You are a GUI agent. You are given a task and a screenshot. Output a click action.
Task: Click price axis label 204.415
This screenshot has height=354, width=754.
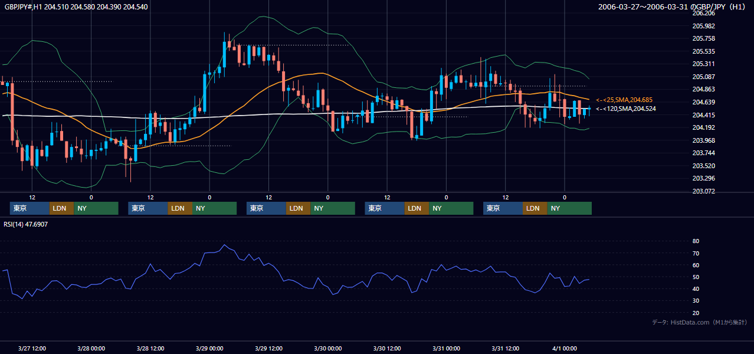click(x=704, y=115)
